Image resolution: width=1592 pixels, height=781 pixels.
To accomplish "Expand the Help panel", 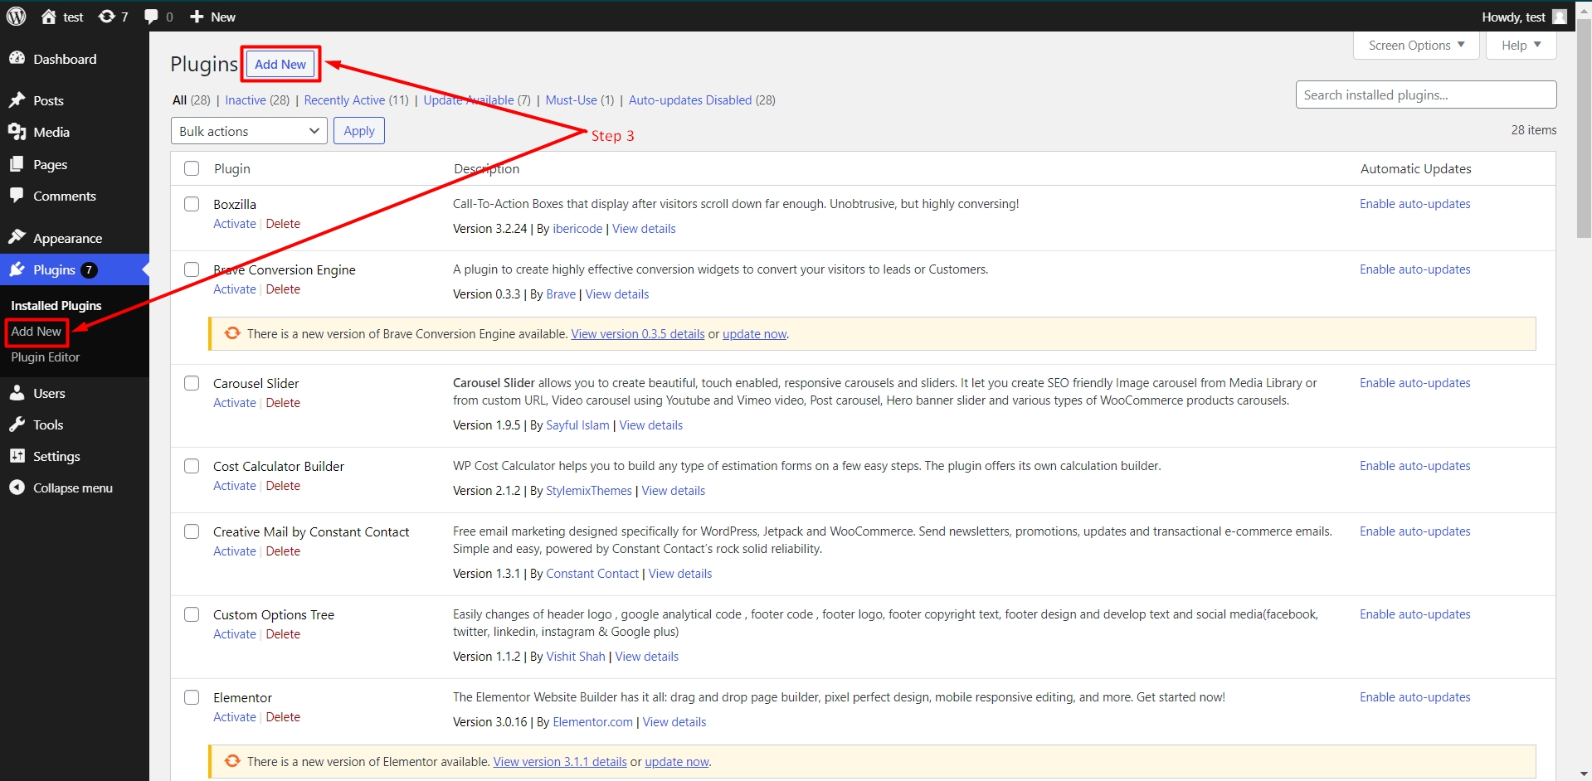I will tap(1521, 45).
